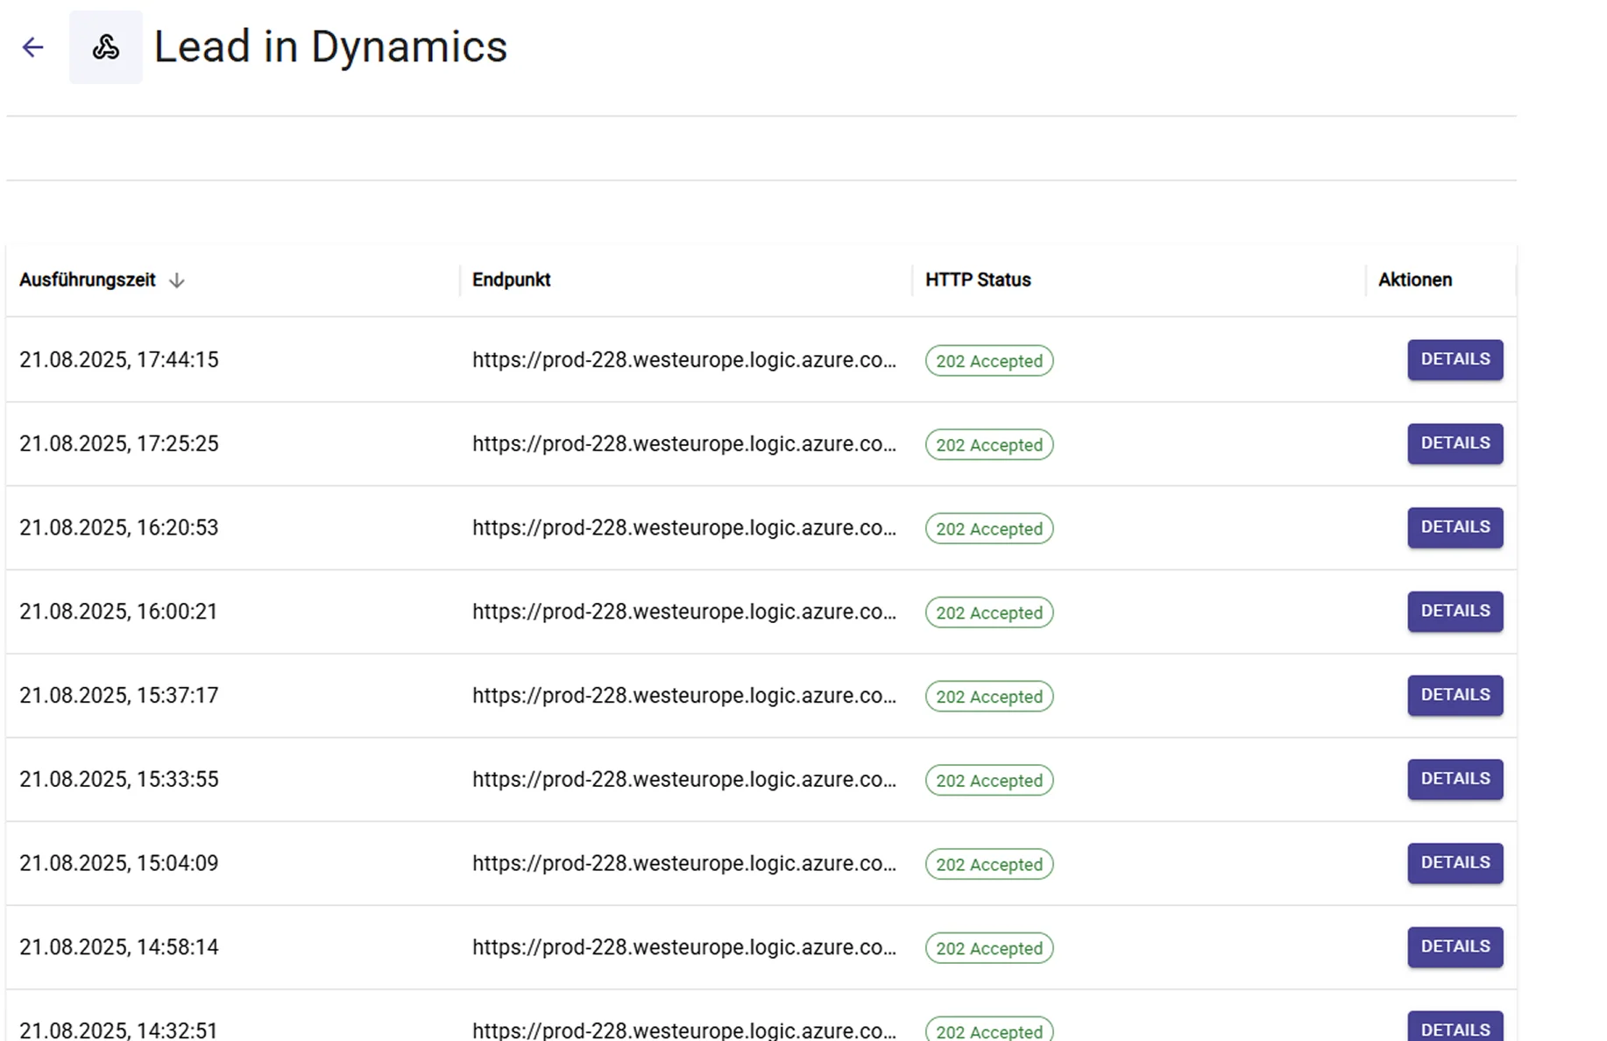The height and width of the screenshot is (1041, 1607).
Task: Toggle sort arrow next to Ausführungszeit
Action: (176, 280)
